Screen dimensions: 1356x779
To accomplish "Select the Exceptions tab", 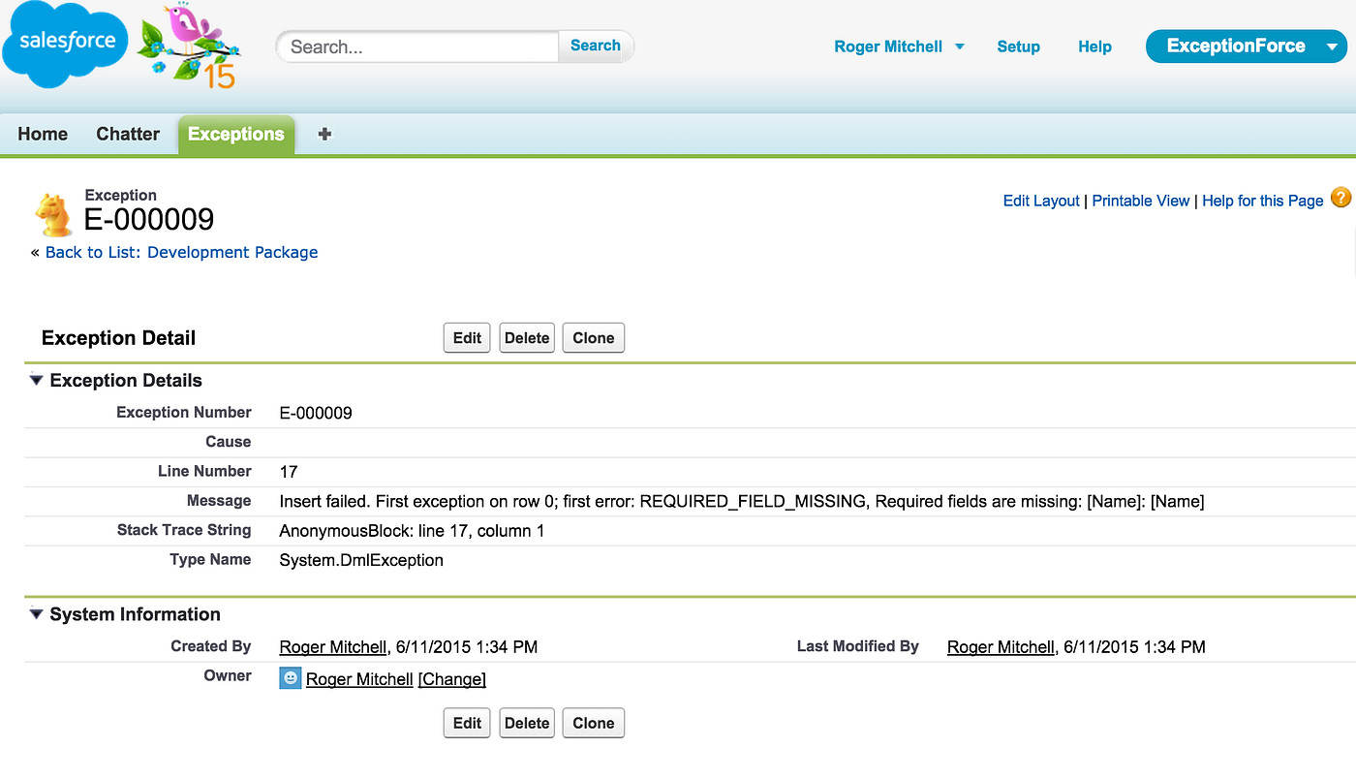I will [x=236, y=134].
